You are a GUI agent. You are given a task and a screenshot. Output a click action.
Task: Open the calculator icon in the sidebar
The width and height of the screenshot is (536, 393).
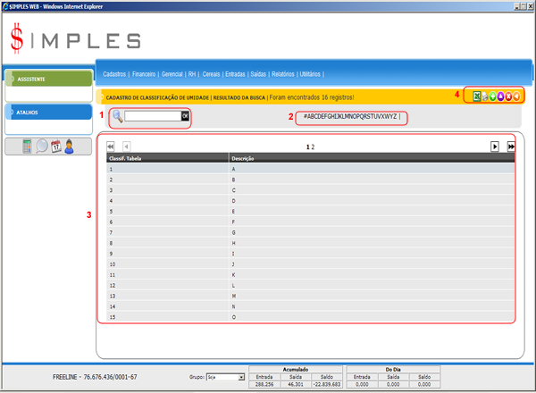tap(27, 146)
